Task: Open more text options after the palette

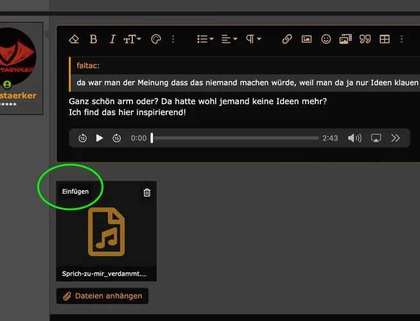Action: coord(173,39)
